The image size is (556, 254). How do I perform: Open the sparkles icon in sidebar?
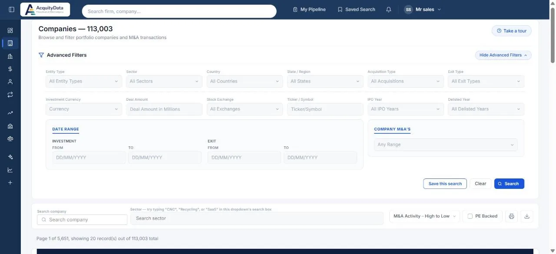(x=10, y=157)
